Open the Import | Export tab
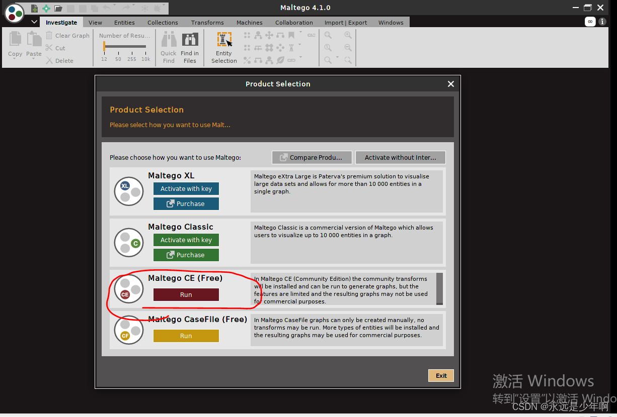 point(346,23)
